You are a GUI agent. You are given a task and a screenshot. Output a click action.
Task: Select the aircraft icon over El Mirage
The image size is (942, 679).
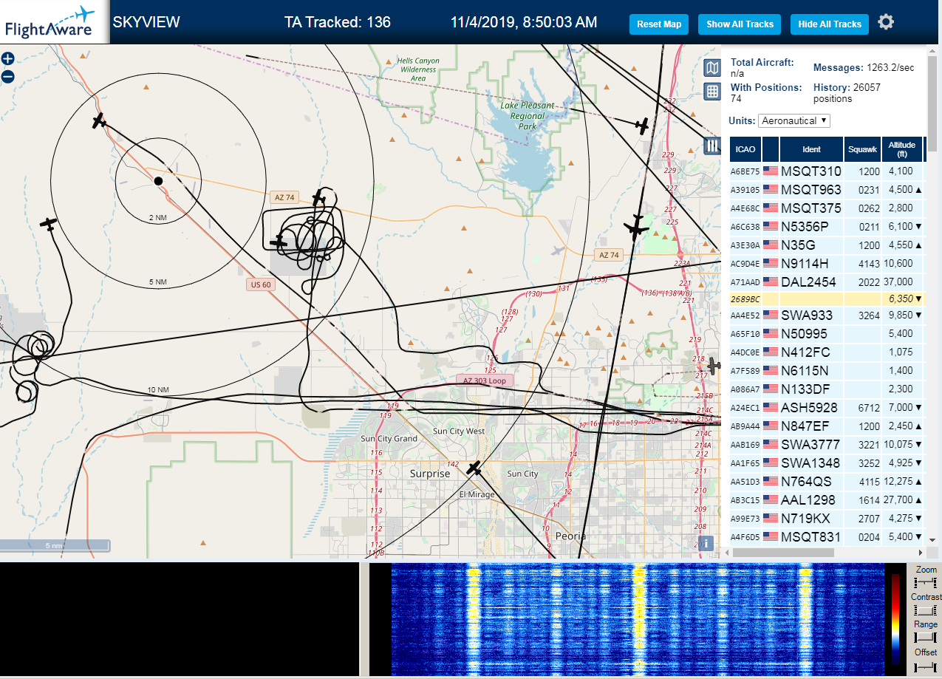point(474,468)
